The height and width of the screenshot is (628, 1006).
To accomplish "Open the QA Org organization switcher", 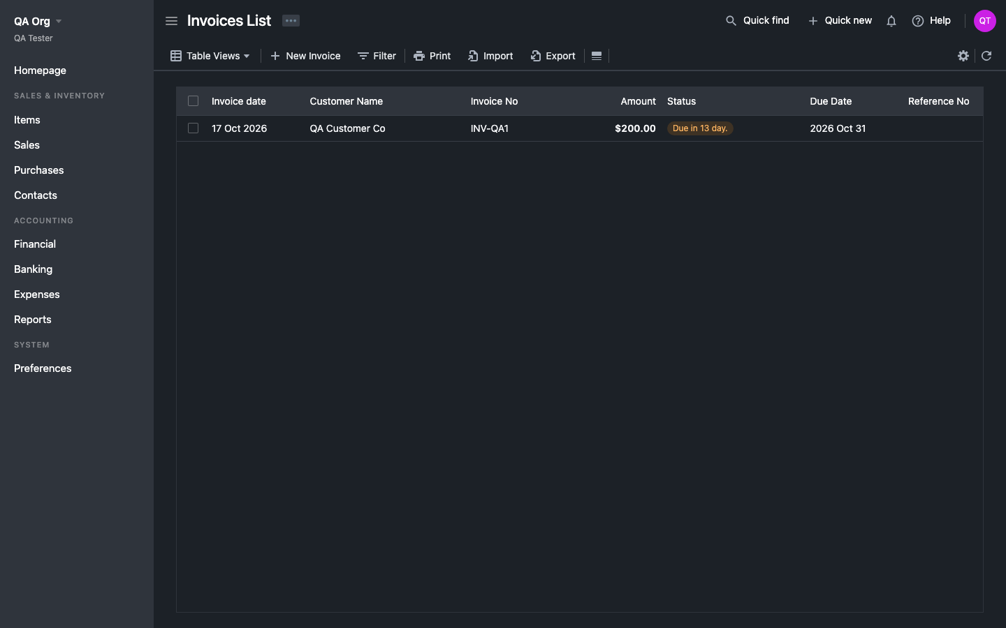I will (38, 21).
